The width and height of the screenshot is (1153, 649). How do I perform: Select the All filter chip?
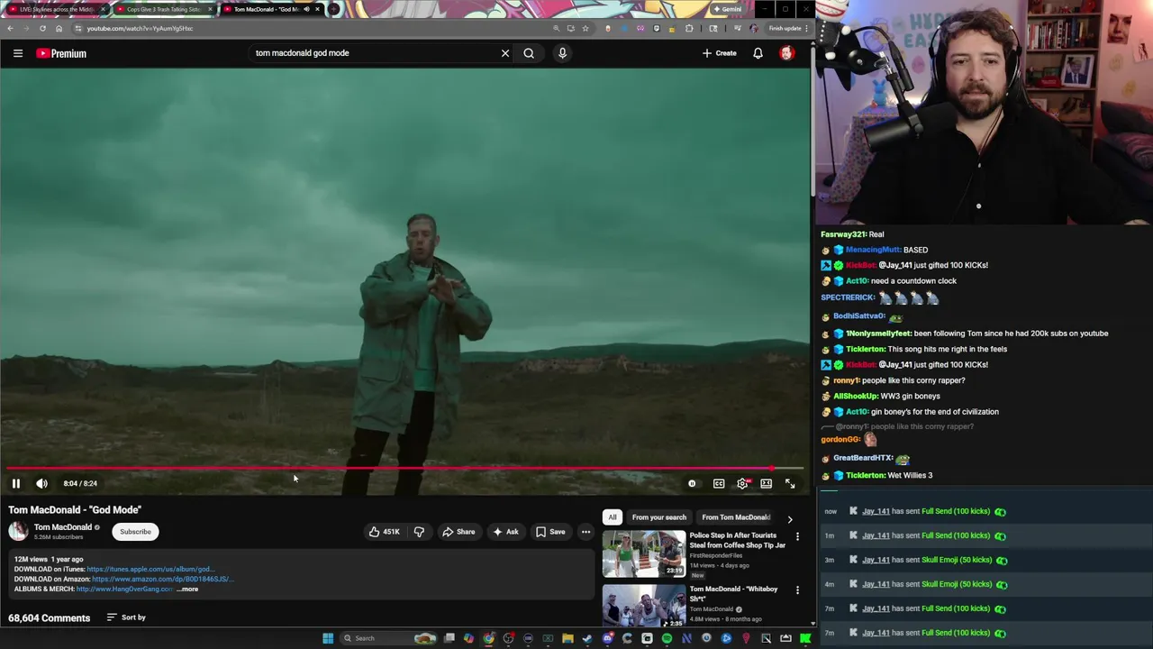tap(613, 517)
